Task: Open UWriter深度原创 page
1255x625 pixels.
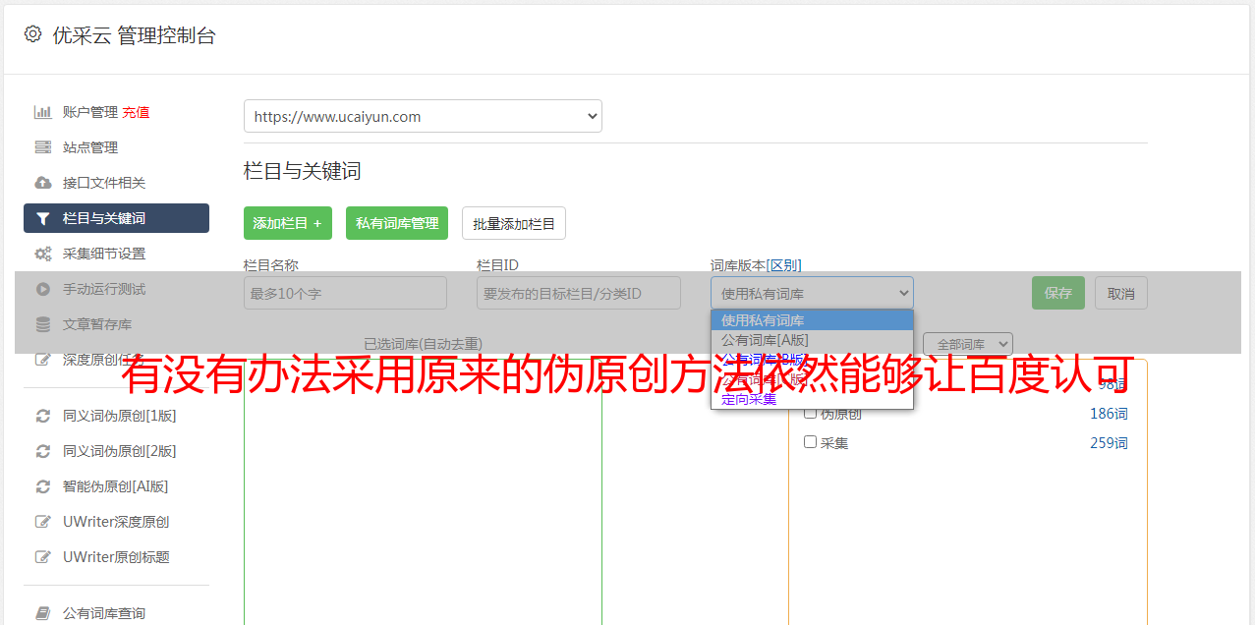Action: [116, 522]
